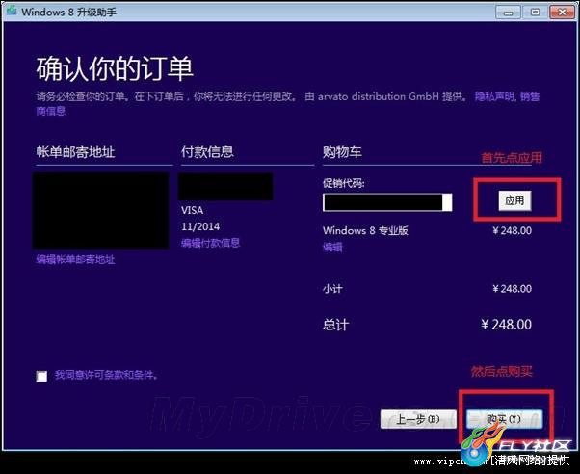The width and height of the screenshot is (580, 474).
Task: Open the 隐私声明 privacy statement link
Action: 495,96
